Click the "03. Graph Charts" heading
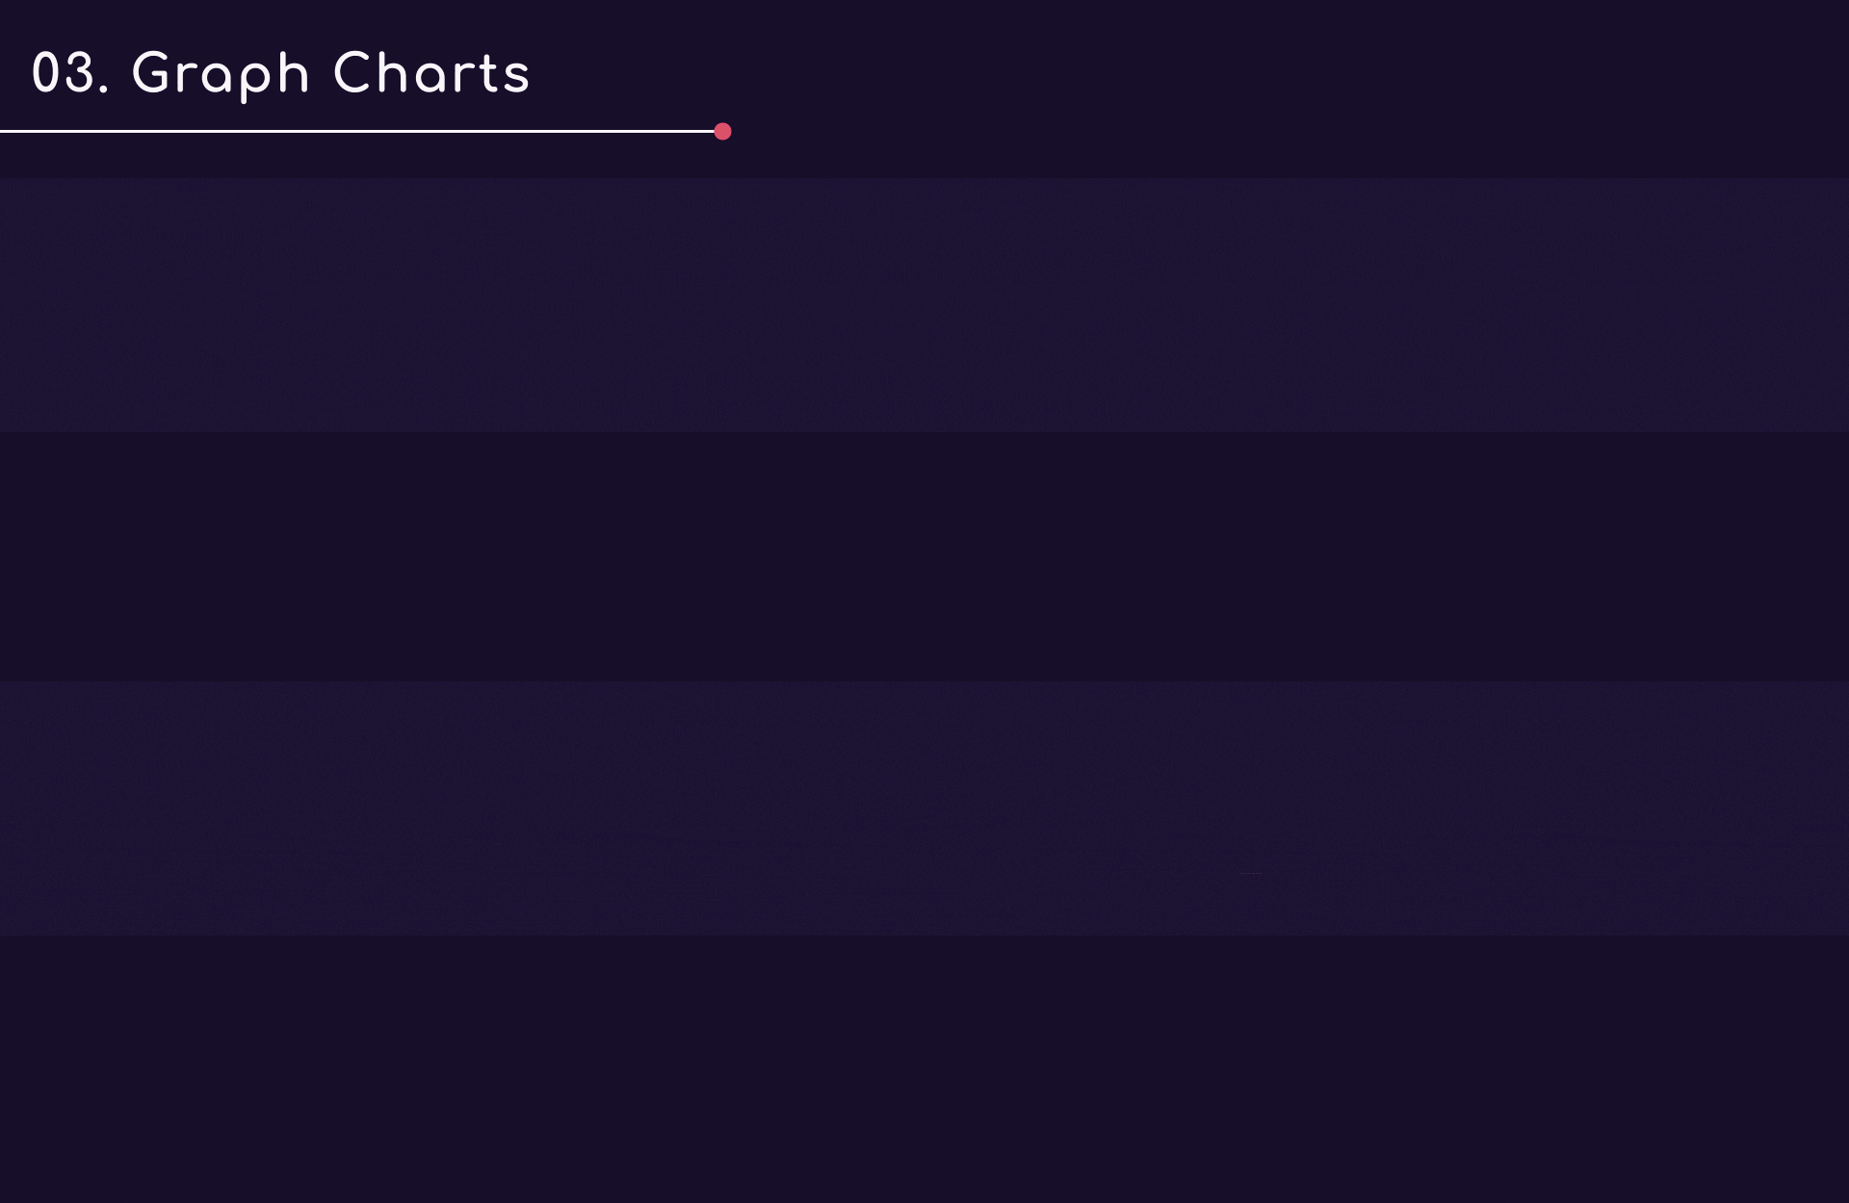The height and width of the screenshot is (1203, 1849). [x=280, y=73]
